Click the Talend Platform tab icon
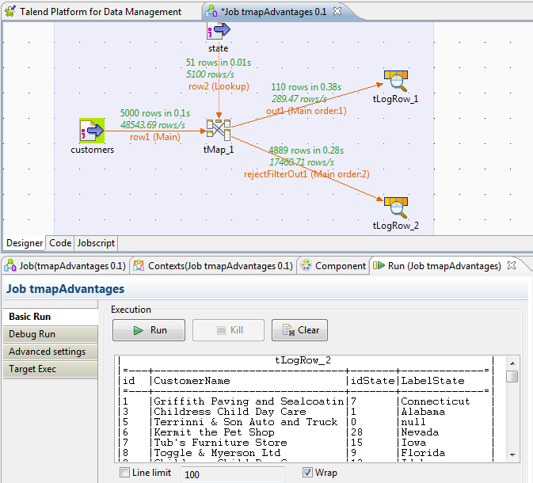 point(10,12)
